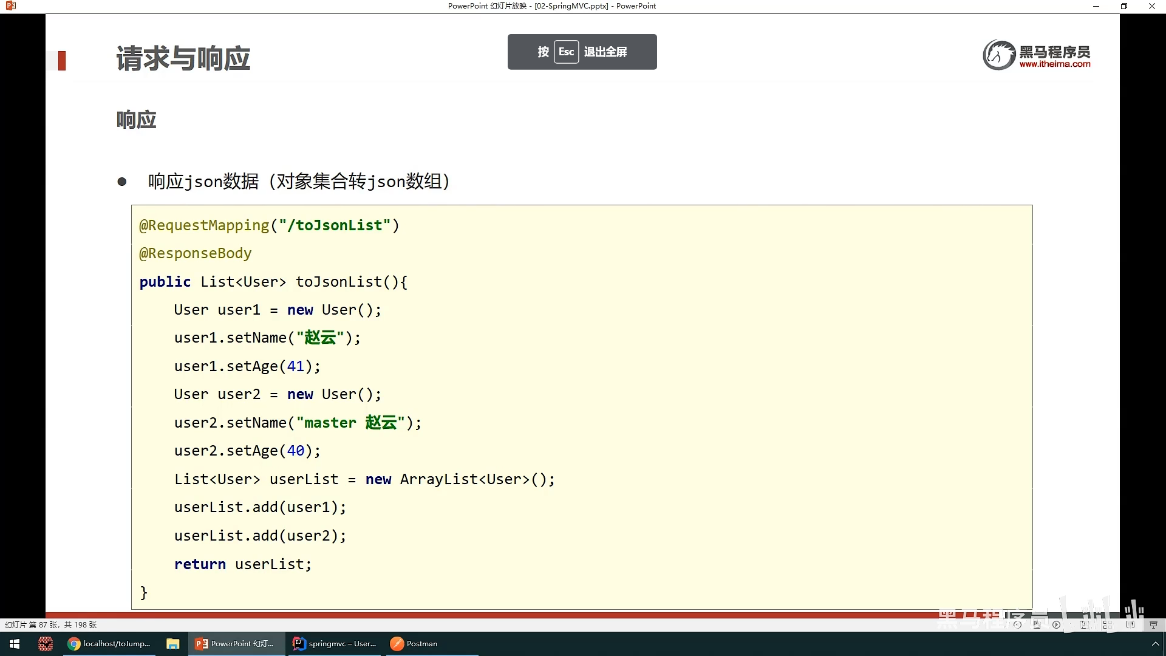Advance to next slide via status bar arrow
The width and height of the screenshot is (1166, 656).
click(x=1057, y=624)
